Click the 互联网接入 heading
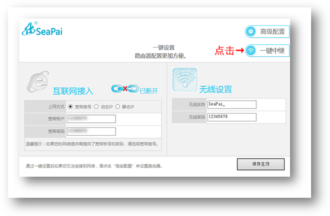The height and width of the screenshot is (216, 330). coord(73,91)
